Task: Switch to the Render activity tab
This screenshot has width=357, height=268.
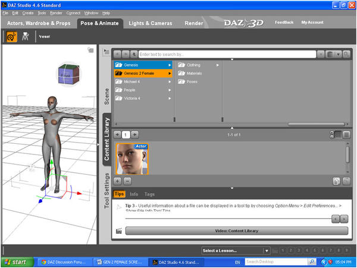Action: (x=194, y=23)
